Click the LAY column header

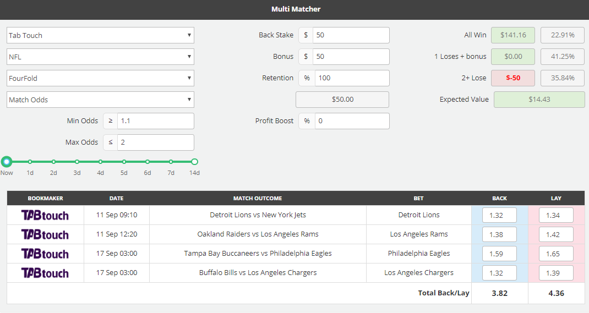556,198
